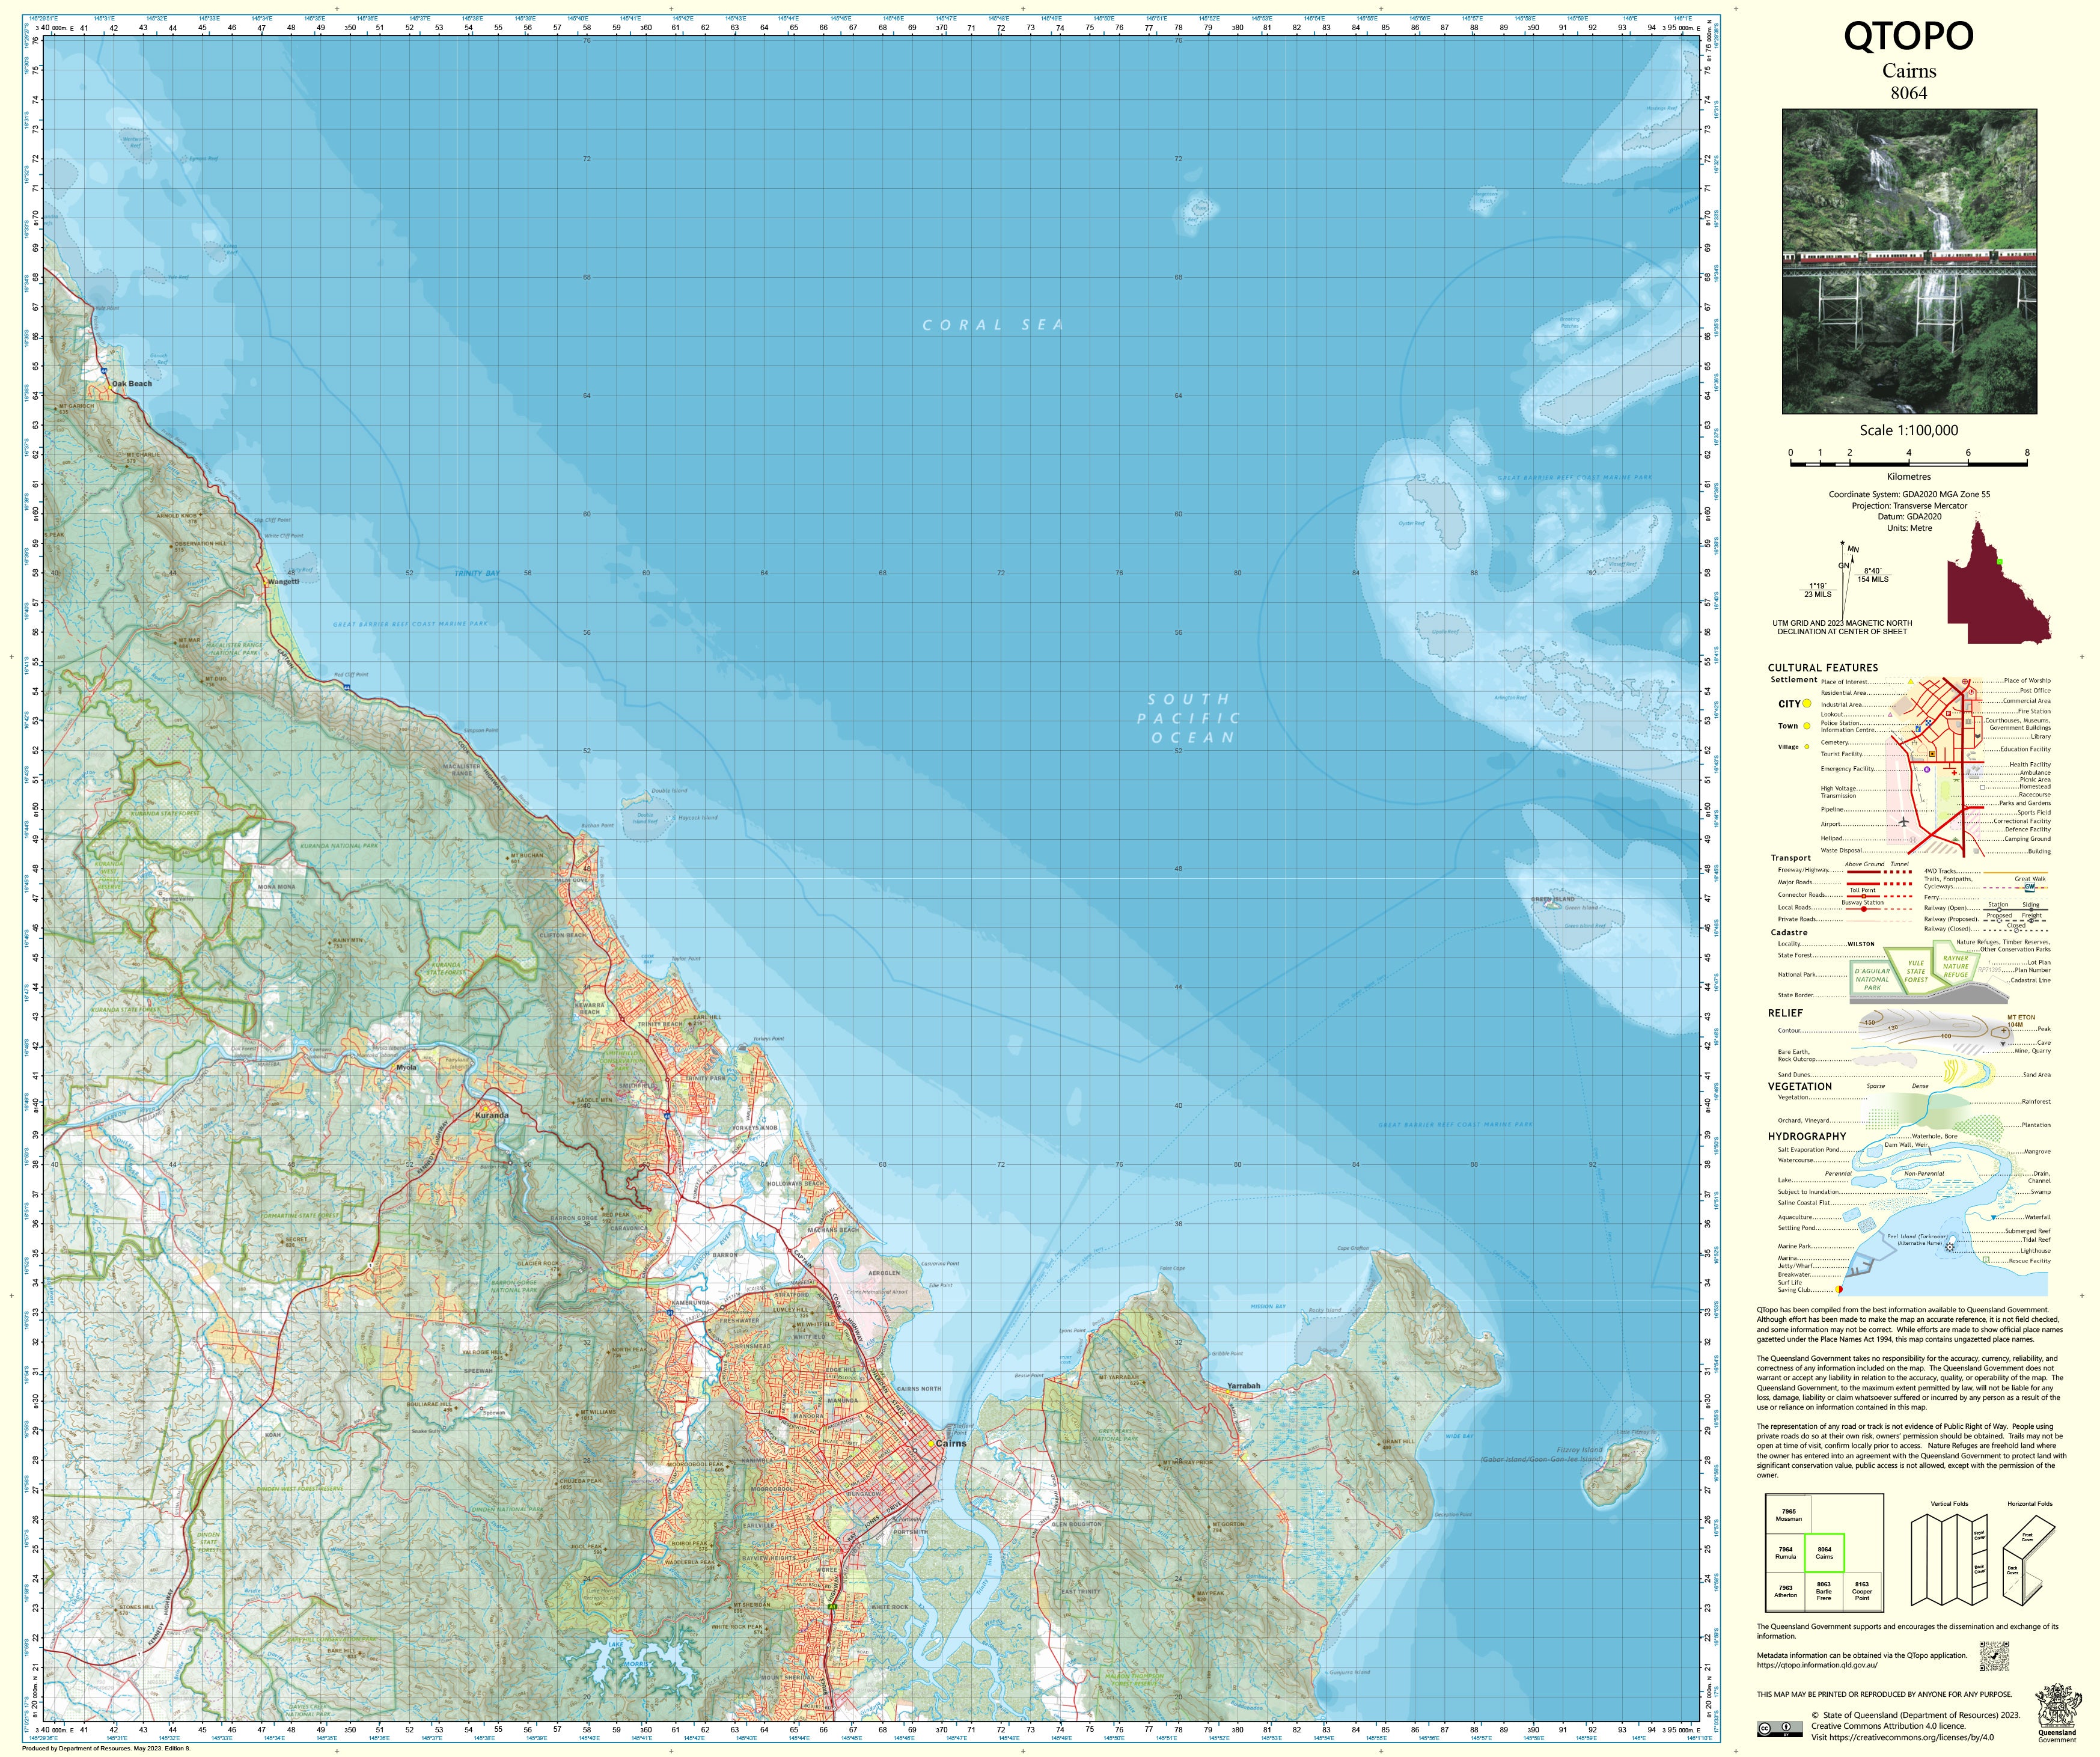Select the 7965 Mossman index tile
Screen dimensions: 2100x1757
1788,1515
